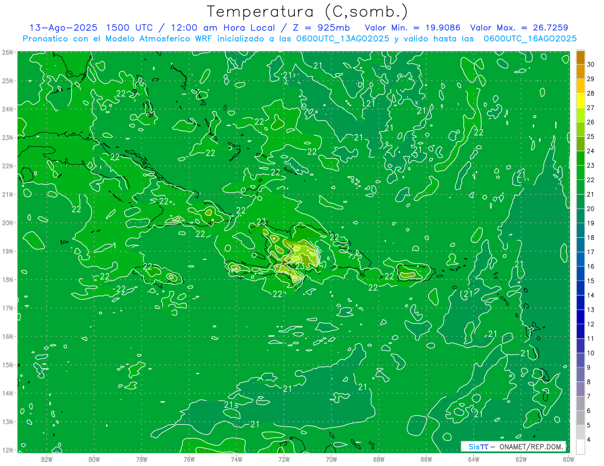Image resolution: width=604 pixels, height=466 pixels.
Task: Click the '20N' latitude label
Action: tap(8, 223)
